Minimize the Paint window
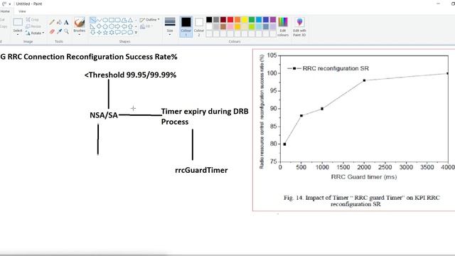Screen dimensions: 455x256 coord(439,4)
